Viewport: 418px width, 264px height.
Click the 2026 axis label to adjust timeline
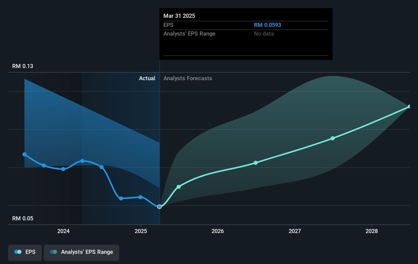pyautogui.click(x=218, y=231)
